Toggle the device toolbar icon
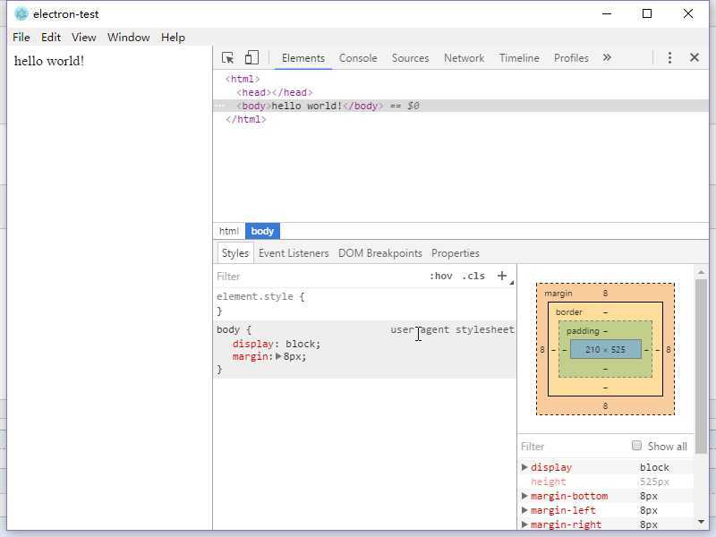The width and height of the screenshot is (716, 537). [x=251, y=58]
